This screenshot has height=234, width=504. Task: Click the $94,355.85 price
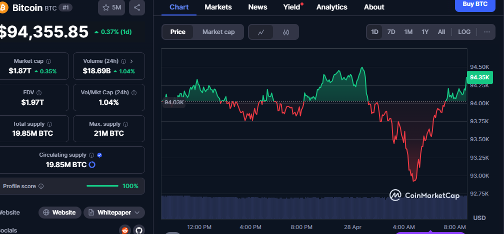coord(43,32)
